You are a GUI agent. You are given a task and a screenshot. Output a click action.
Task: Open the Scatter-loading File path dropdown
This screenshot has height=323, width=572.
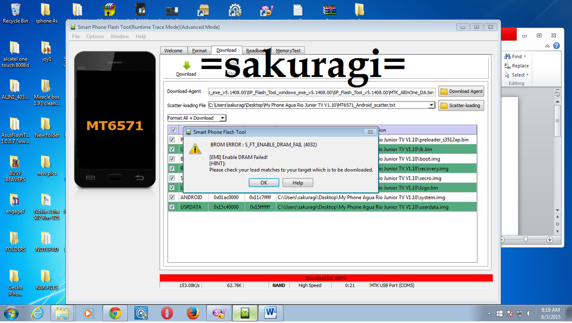coord(431,105)
